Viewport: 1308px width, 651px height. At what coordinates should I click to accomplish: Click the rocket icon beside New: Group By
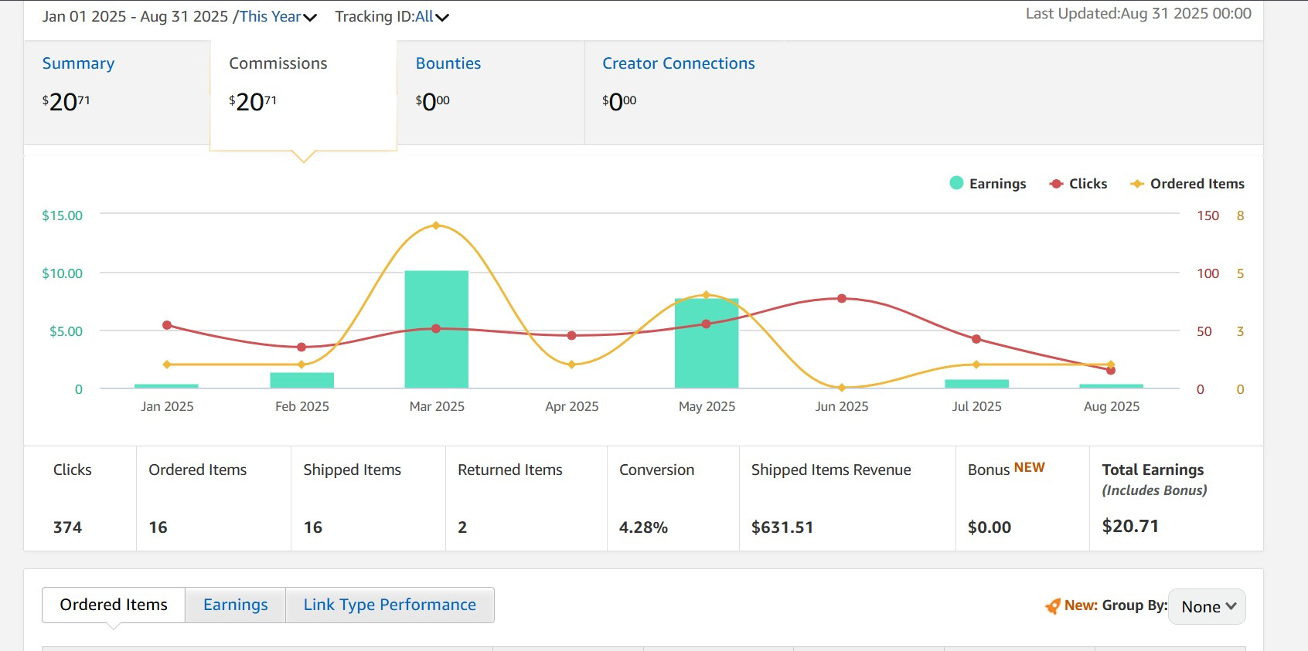pos(1052,606)
